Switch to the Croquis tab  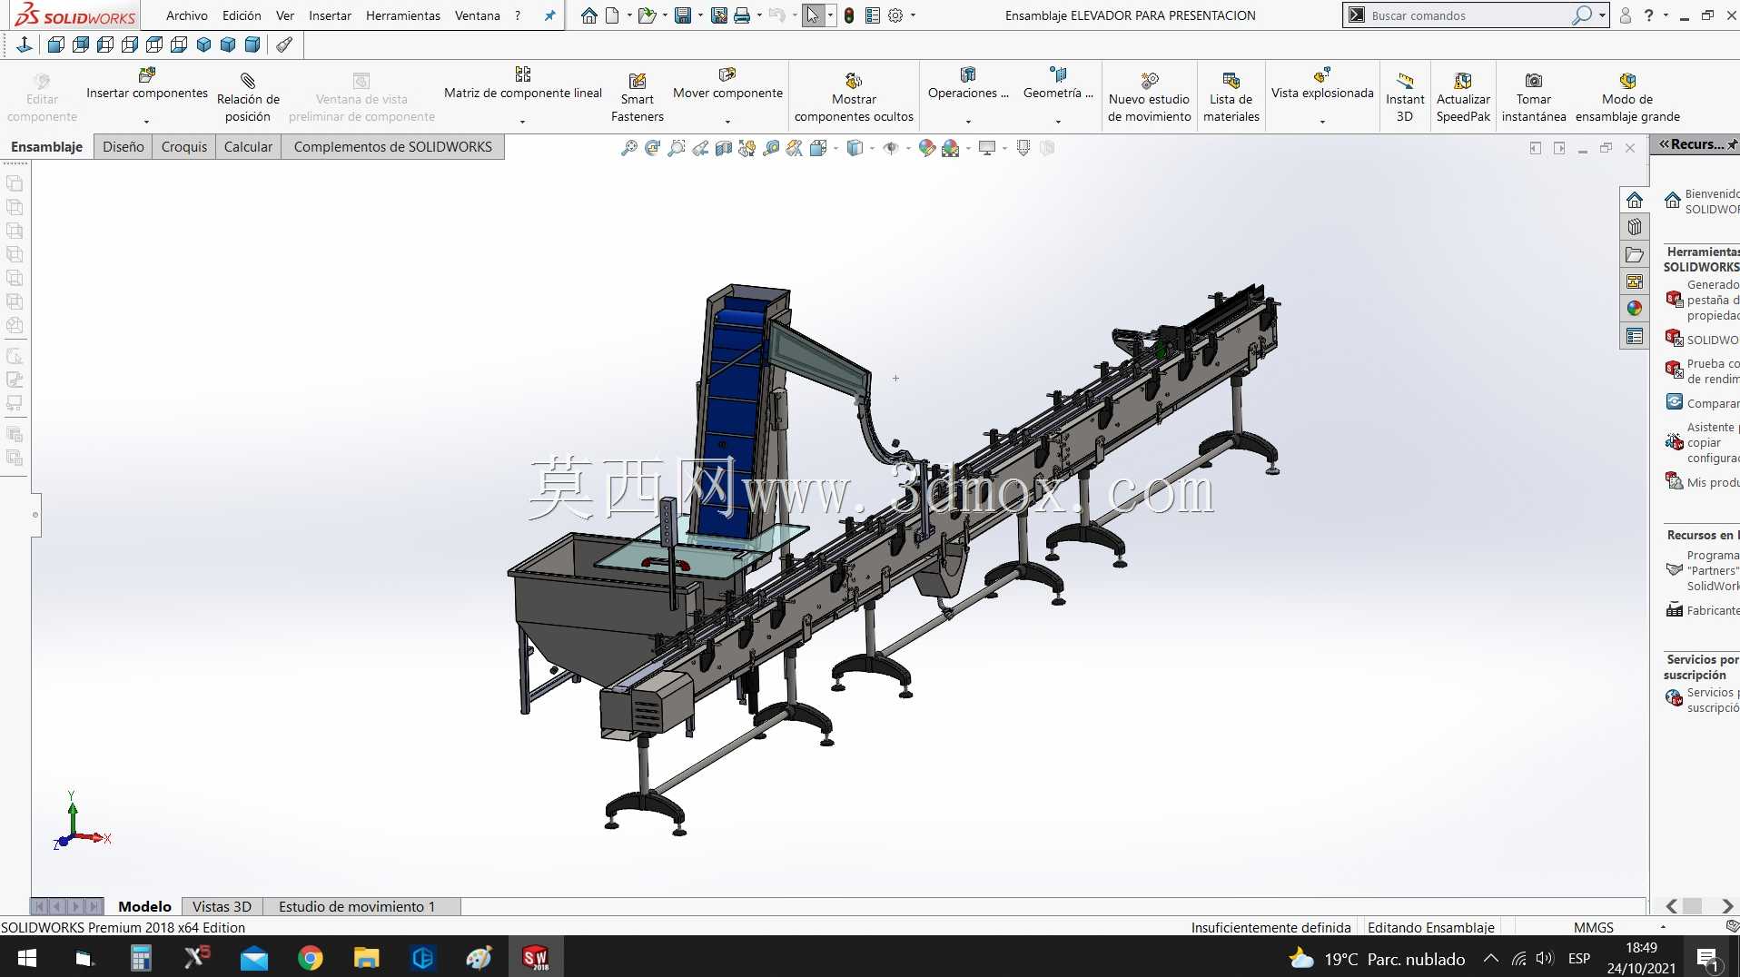[184, 147]
